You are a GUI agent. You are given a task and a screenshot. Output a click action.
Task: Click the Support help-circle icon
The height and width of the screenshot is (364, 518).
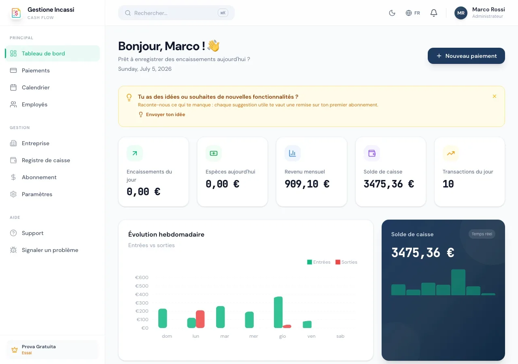(x=13, y=233)
